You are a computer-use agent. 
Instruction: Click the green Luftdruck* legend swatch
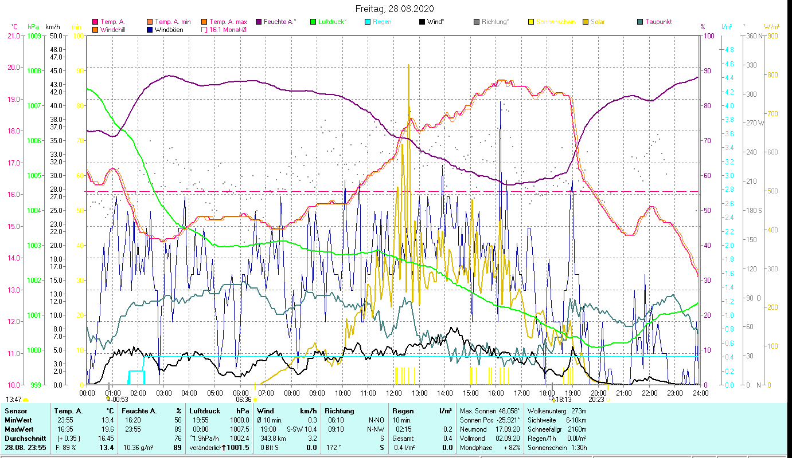click(313, 22)
